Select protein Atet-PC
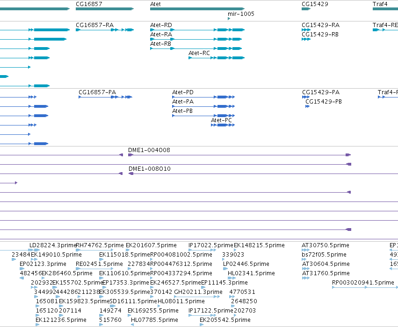Viewport: 398px width, 327px height. tap(223, 125)
